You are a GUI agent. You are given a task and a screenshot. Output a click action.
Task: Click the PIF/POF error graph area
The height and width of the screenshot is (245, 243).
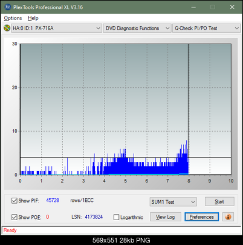tap(126, 109)
